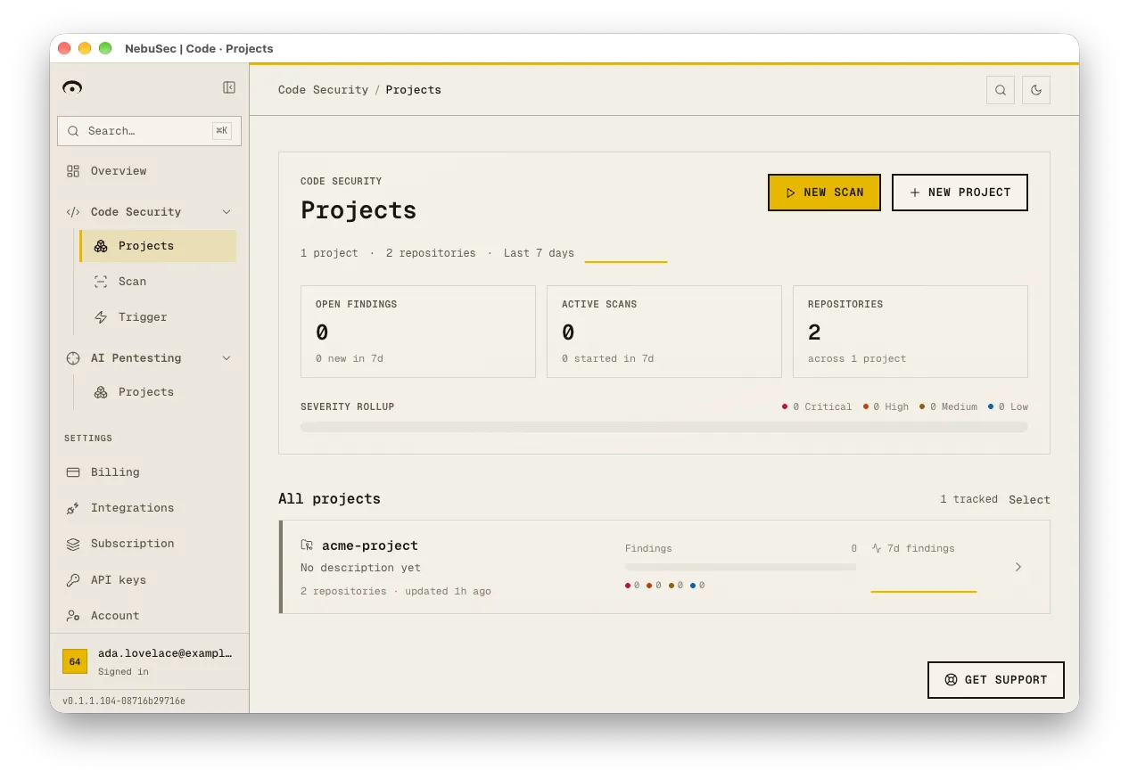Click the Overview grid icon
This screenshot has width=1129, height=779.
[x=73, y=171]
